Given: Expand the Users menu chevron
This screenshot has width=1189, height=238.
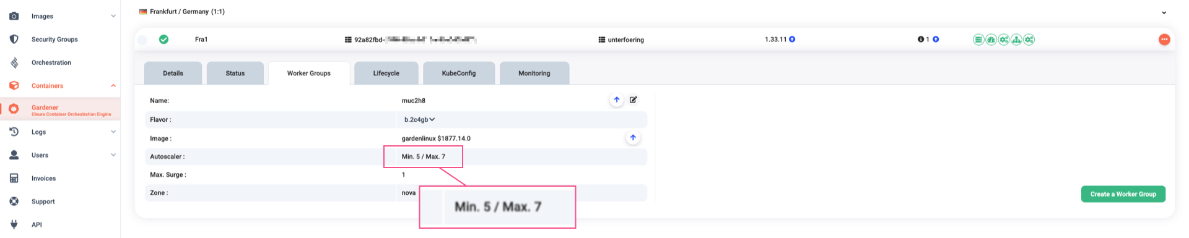Looking at the screenshot, I should tap(113, 155).
